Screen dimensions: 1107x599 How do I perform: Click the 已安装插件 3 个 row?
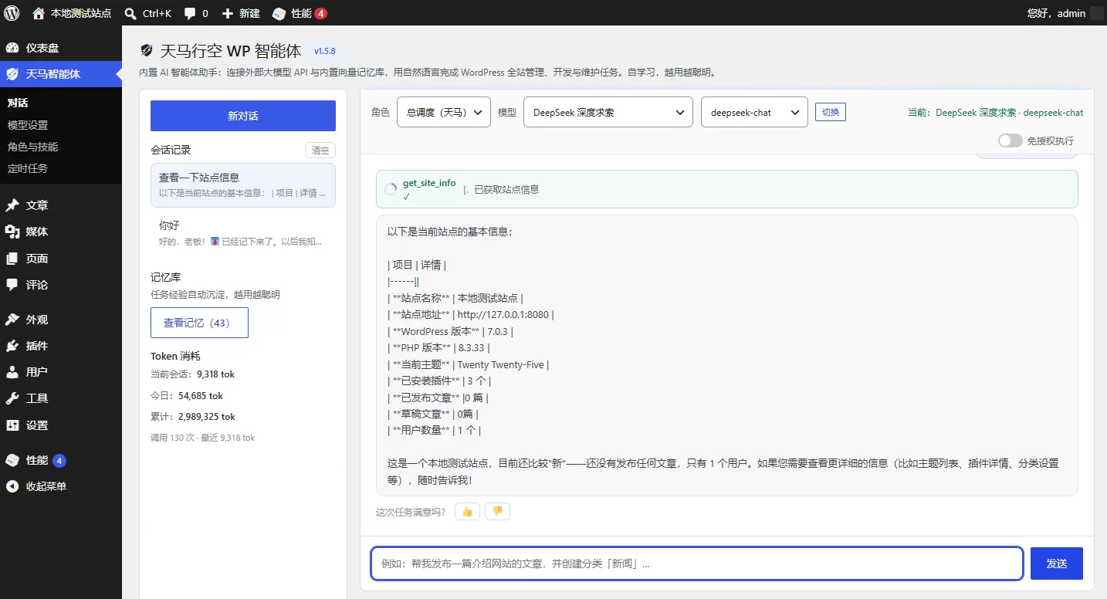pyautogui.click(x=439, y=381)
